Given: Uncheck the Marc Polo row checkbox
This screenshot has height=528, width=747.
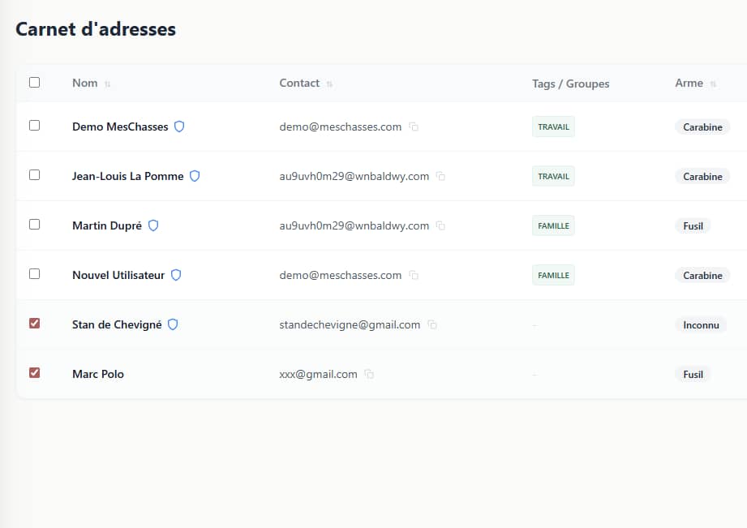Looking at the screenshot, I should (34, 373).
